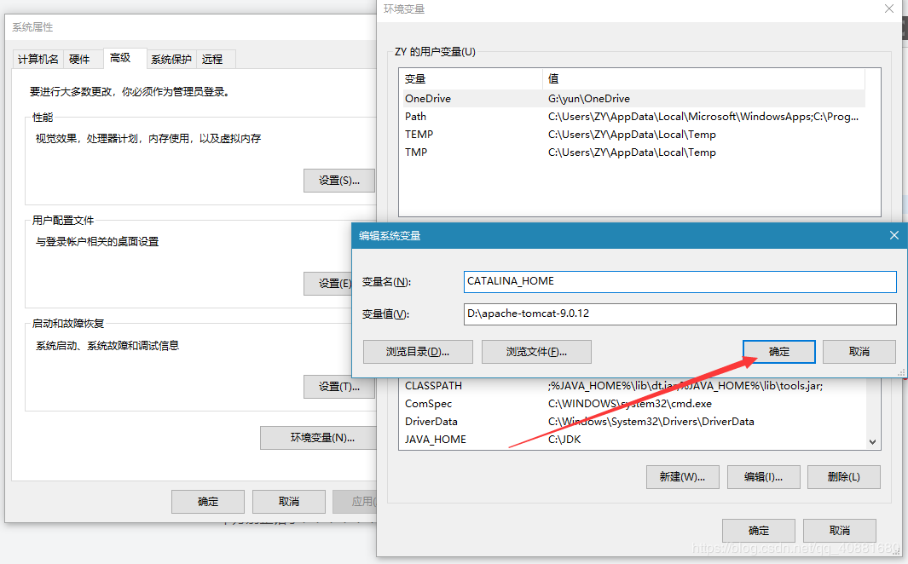
Task: Click C:\JDK value cell
Action: pos(564,440)
